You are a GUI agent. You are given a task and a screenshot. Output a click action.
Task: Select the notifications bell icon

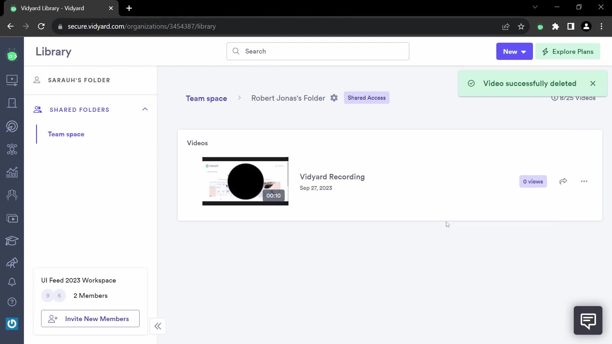pos(12,282)
